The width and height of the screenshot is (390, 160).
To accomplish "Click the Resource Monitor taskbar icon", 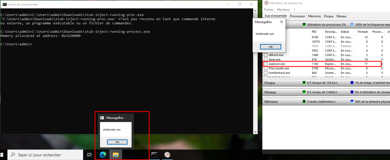I will coord(167,155).
